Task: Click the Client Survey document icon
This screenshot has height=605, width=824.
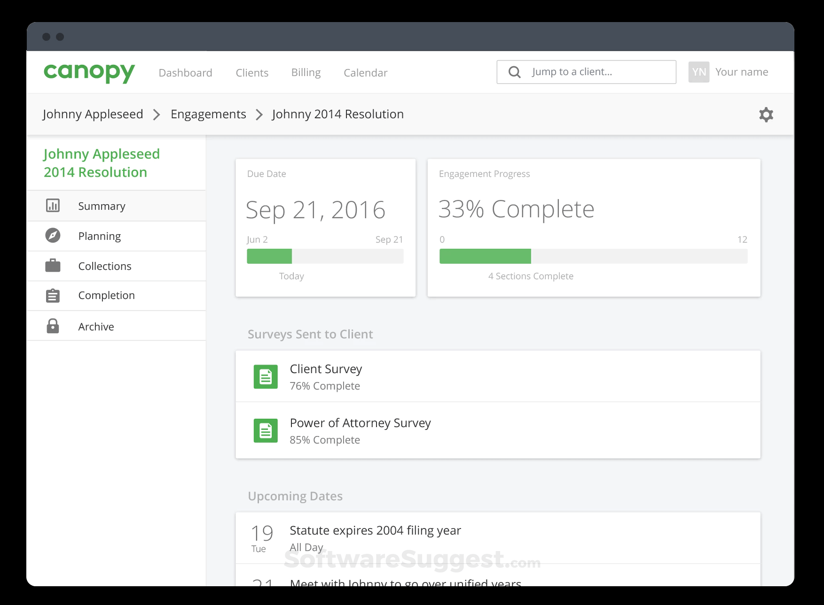Action: tap(266, 376)
